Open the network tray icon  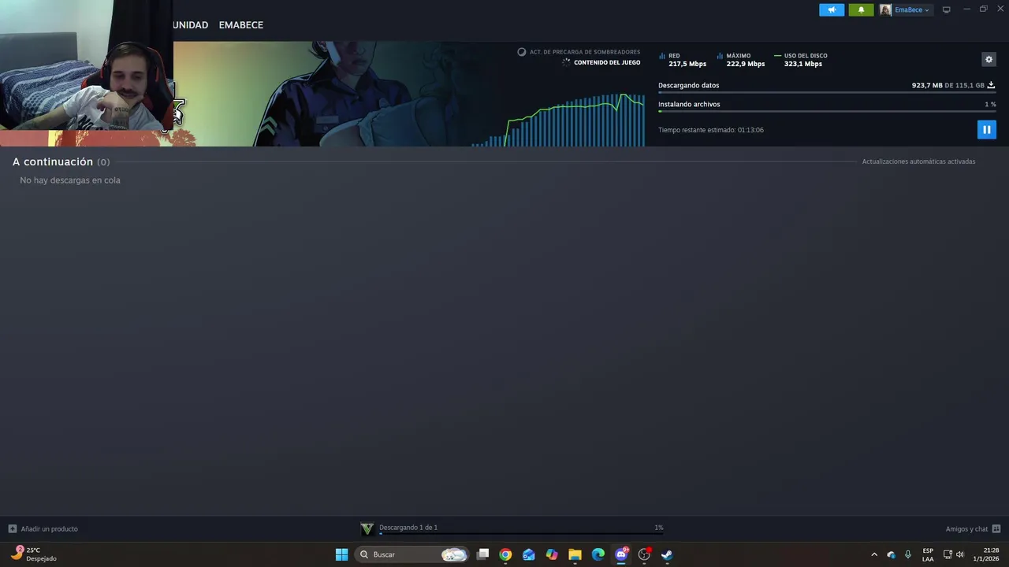948,554
